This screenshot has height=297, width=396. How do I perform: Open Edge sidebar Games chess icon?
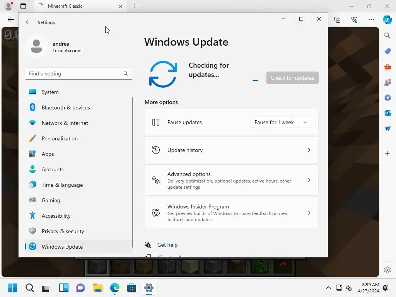[x=387, y=82]
